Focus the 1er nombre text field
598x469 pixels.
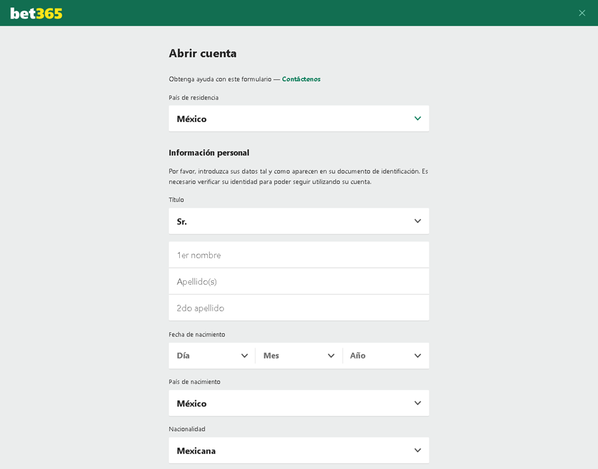[299, 254]
